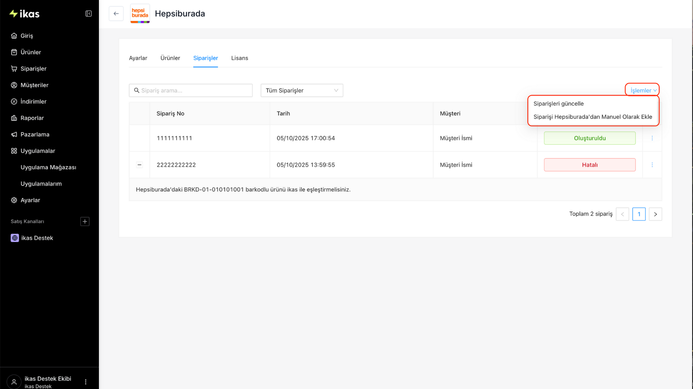
Task: Click date 05/10/2025 13:59:55
Action: coord(306,165)
